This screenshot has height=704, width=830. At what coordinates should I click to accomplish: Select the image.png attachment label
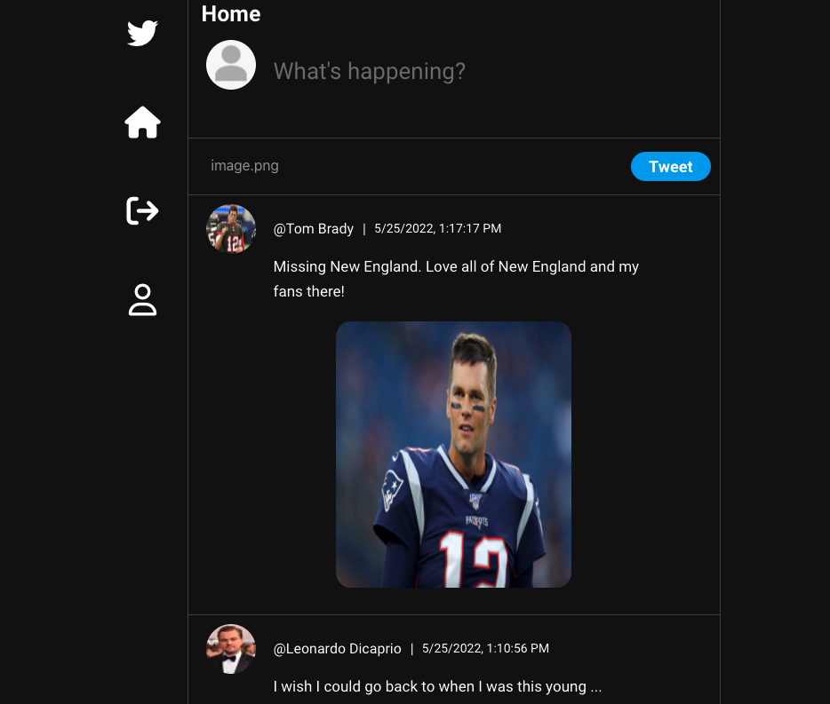pos(244,166)
